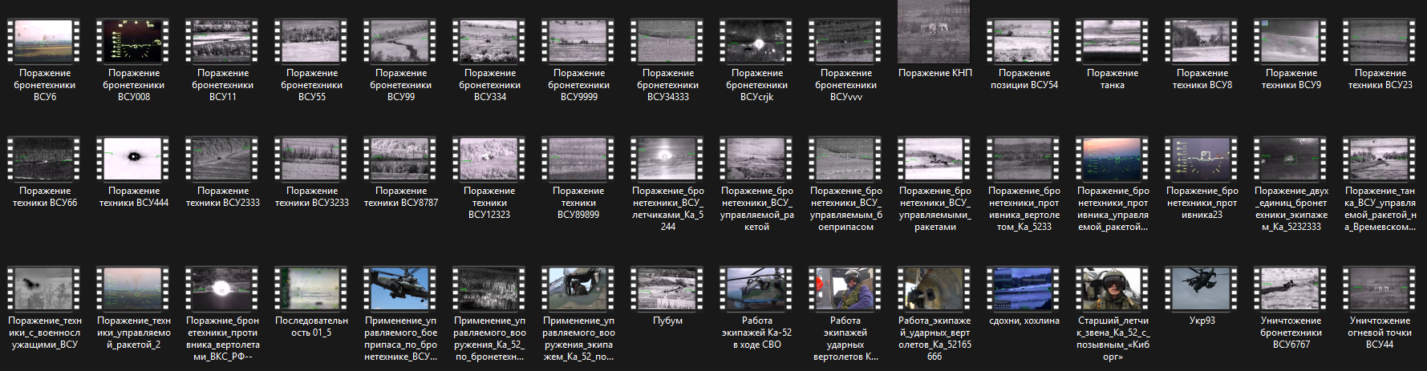Screen dimensions: 1427x371
Task: Select the Работа экипажей ударных вертолетов К... video
Action: pyautogui.click(x=846, y=288)
